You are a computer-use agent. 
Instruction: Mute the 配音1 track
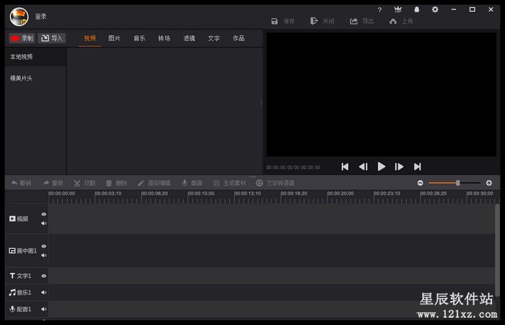pyautogui.click(x=44, y=309)
